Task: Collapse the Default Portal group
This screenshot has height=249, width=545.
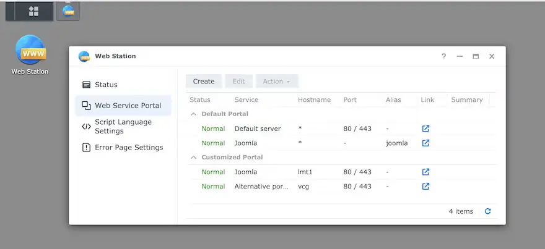Action: tap(194, 114)
